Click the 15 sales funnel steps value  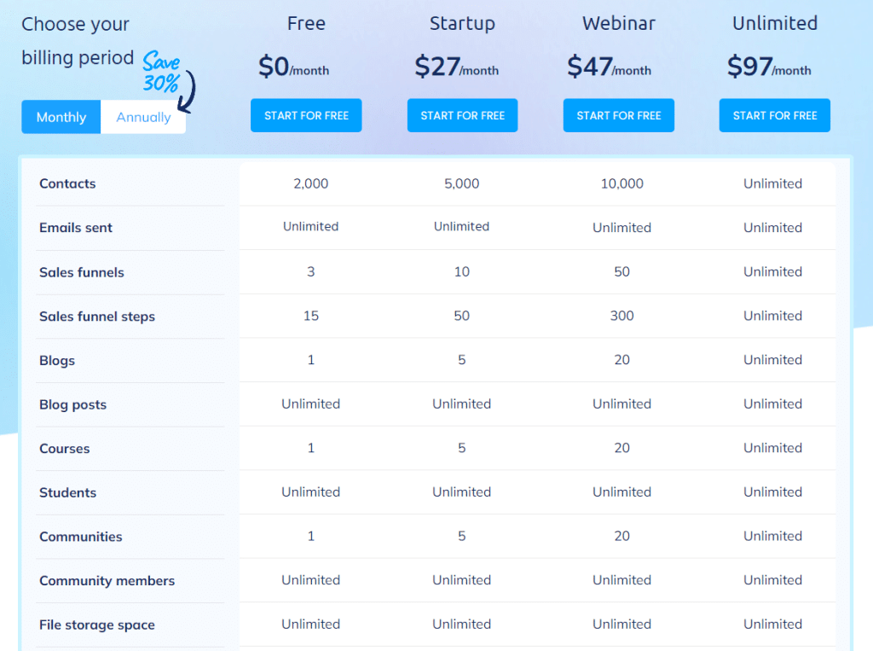(x=310, y=316)
